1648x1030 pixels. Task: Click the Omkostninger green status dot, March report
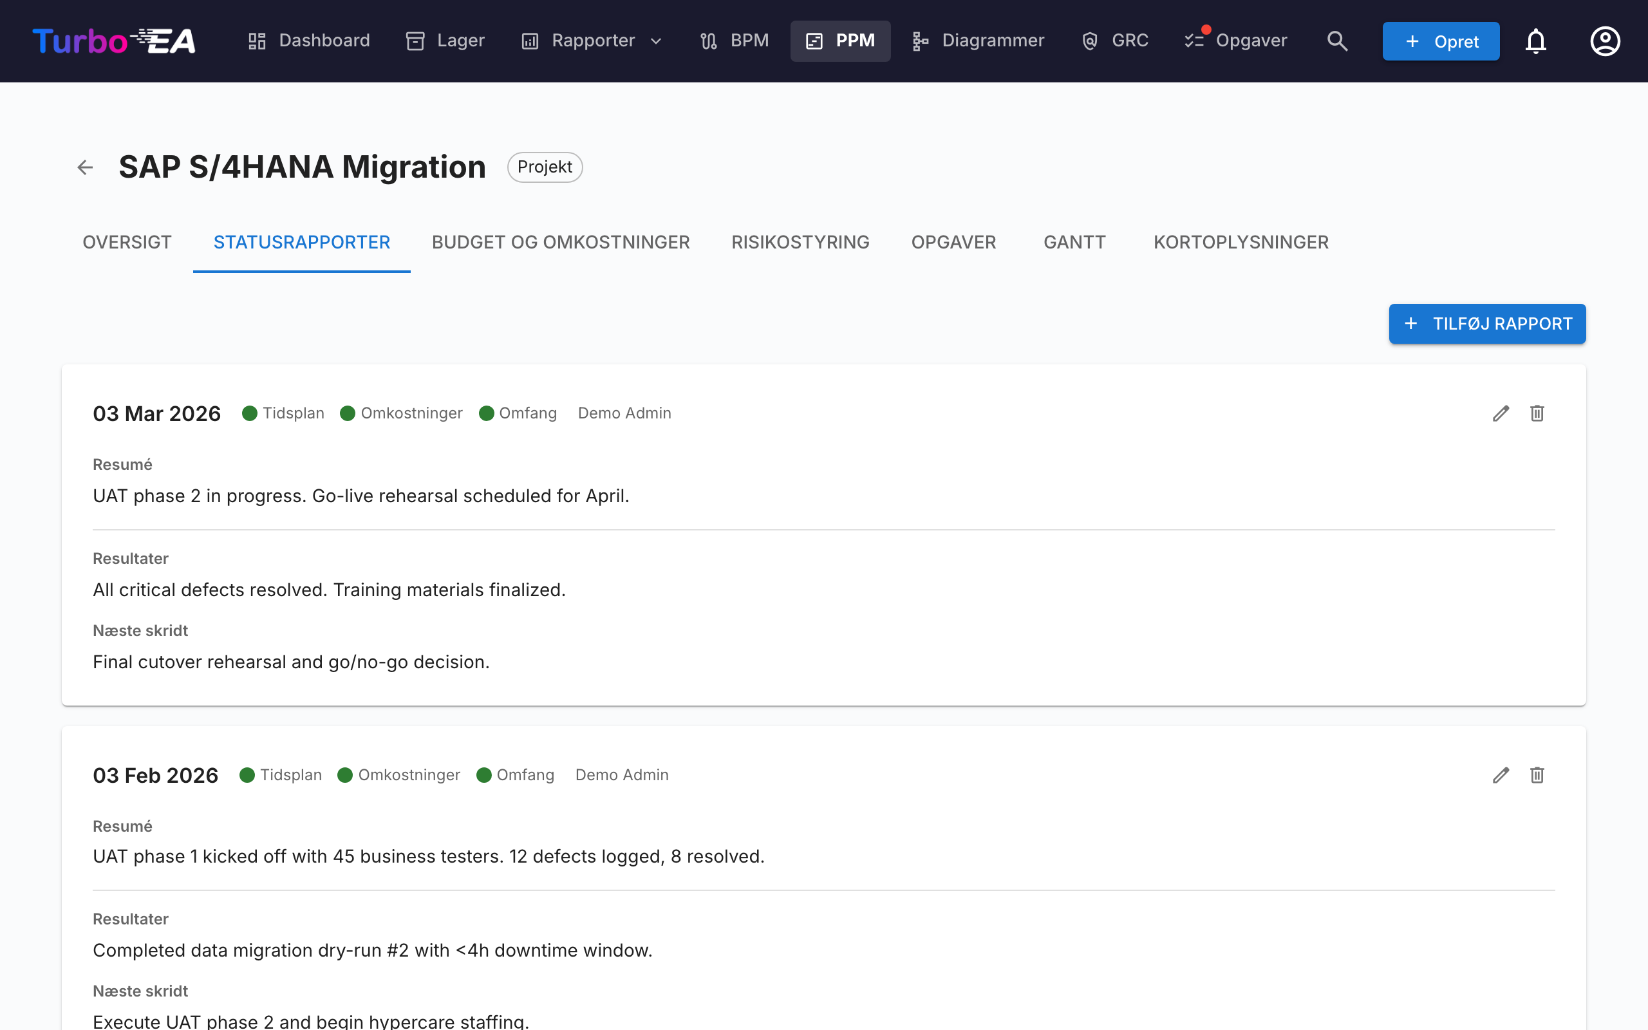pyautogui.click(x=348, y=413)
